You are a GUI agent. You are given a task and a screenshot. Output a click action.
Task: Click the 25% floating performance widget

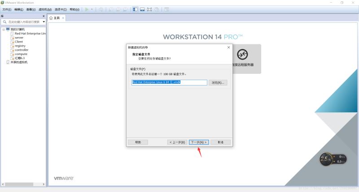click(x=333, y=159)
